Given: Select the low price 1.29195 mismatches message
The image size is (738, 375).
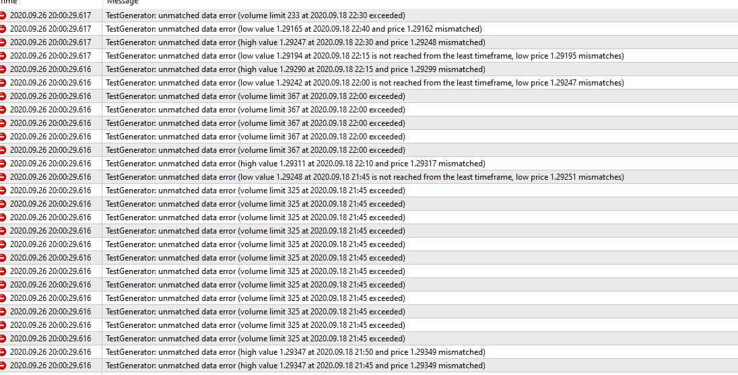Looking at the screenshot, I should coord(364,56).
